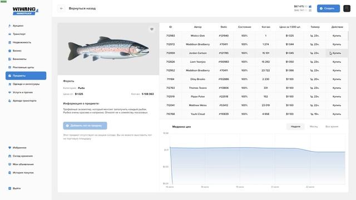
Task: Buy Thomas Tesera's lot 712763
Action: (337, 88)
